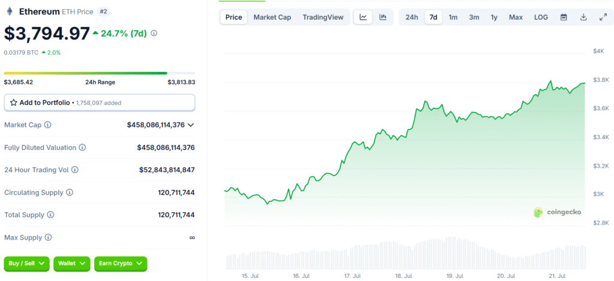Click the $3,685.42 range low value
Image resolution: width=614 pixels, height=281 pixels.
click(x=17, y=82)
